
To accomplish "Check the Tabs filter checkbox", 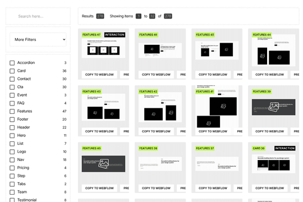I will (x=12, y=184).
